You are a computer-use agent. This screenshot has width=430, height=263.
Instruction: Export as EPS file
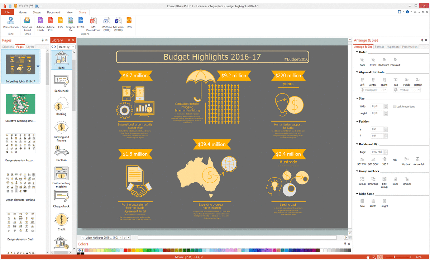pyautogui.click(x=61, y=23)
